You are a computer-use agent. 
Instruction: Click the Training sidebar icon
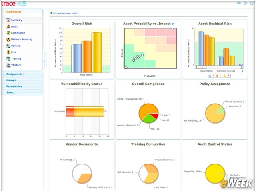pyautogui.click(x=8, y=59)
